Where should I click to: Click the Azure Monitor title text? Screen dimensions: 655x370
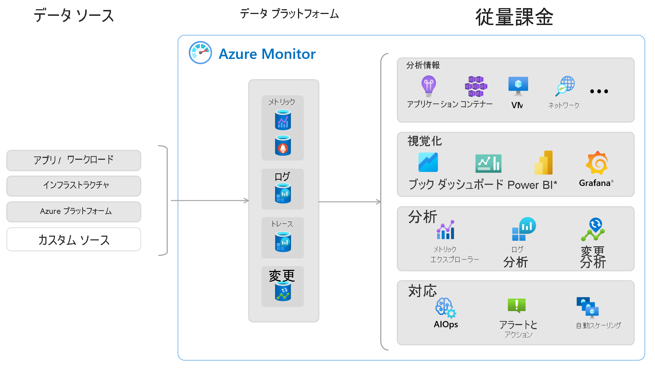[x=267, y=54]
